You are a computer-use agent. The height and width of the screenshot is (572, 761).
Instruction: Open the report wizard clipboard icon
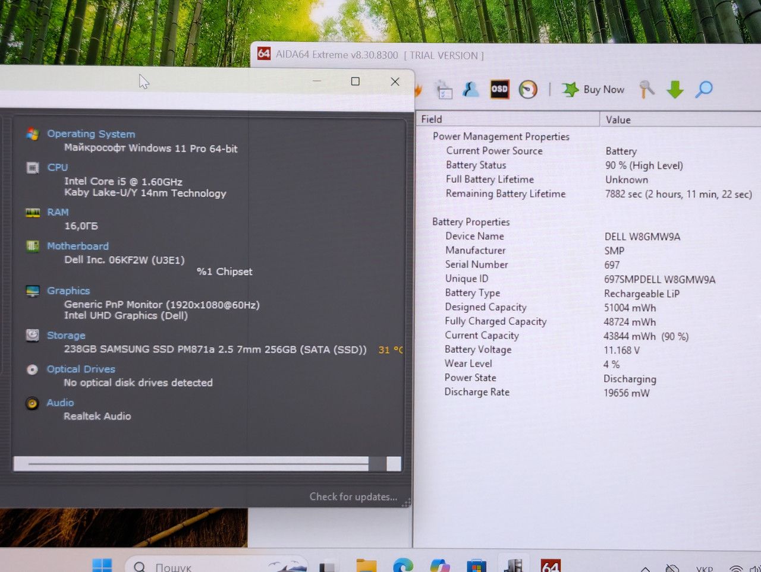[444, 90]
